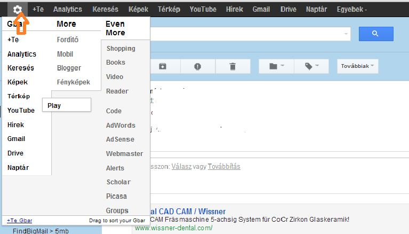Image resolution: width=409 pixels, height=234 pixels.
Task: Open the www.wissner-dental.com link
Action: [174, 228]
